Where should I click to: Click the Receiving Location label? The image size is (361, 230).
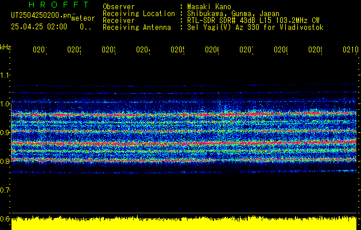coord(139,14)
